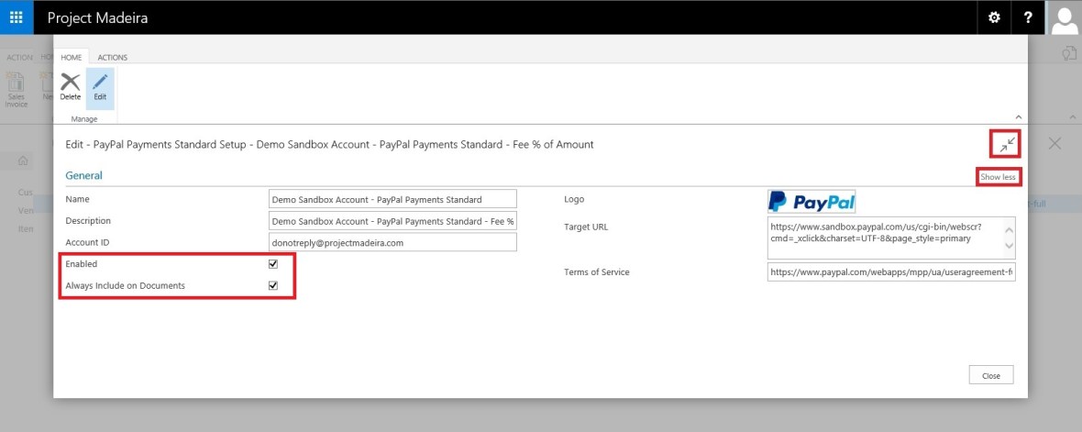Click the PayPal logo image
1082x432 pixels.
click(x=811, y=202)
